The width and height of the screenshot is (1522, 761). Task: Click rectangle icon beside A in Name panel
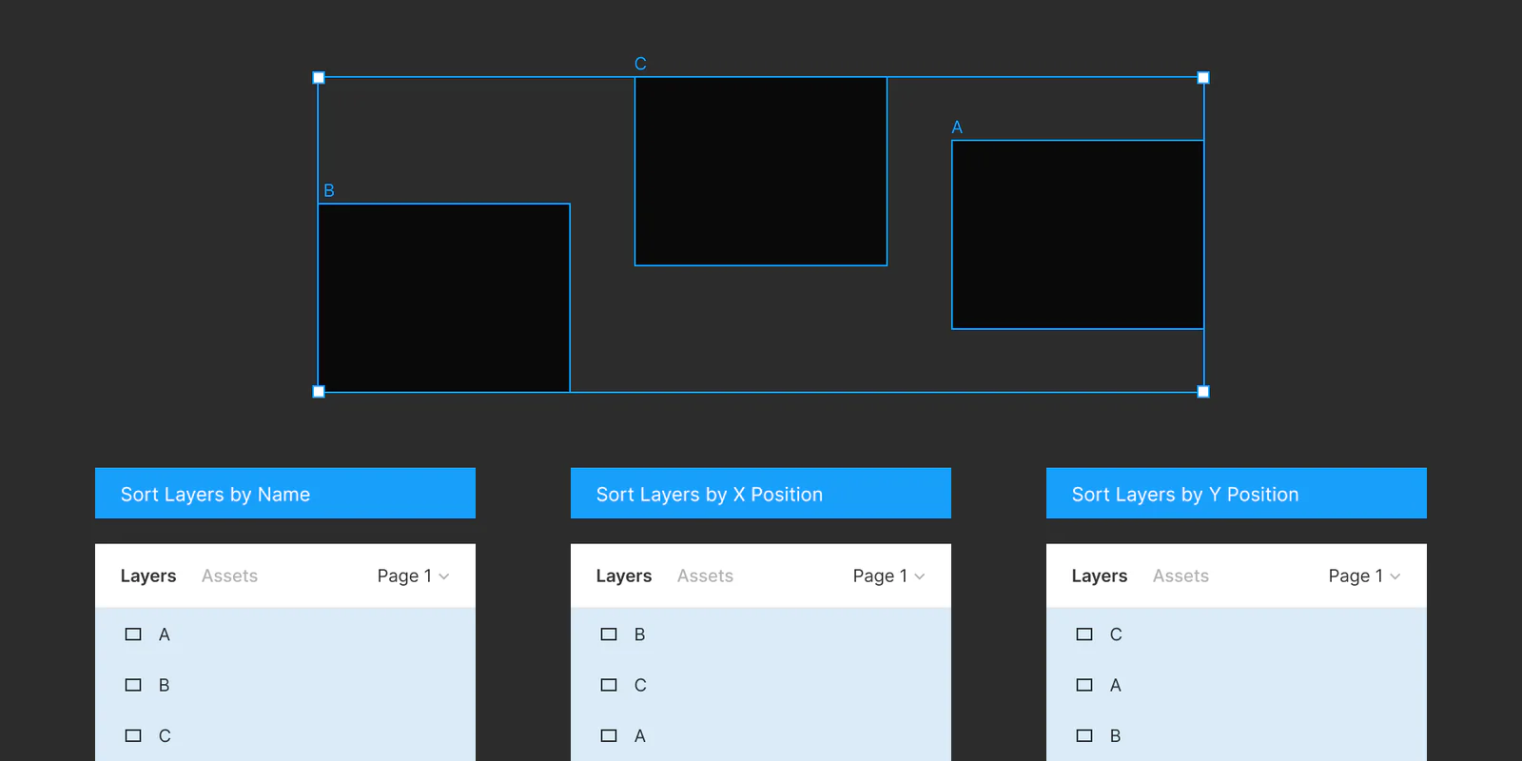point(133,634)
